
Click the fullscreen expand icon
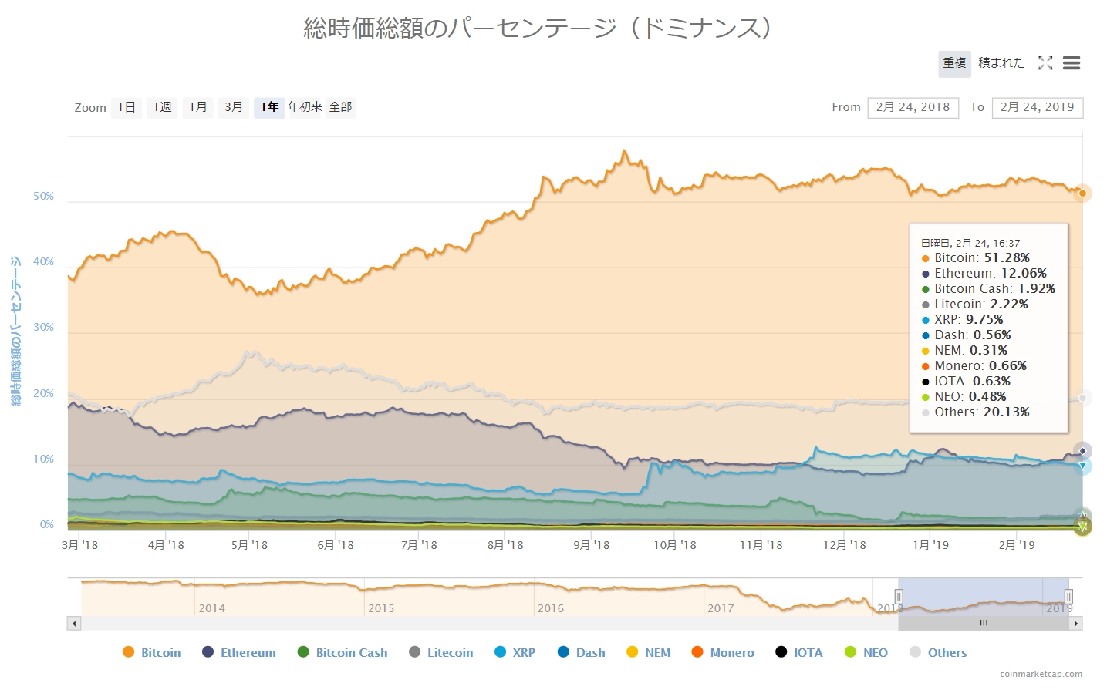click(x=1045, y=63)
